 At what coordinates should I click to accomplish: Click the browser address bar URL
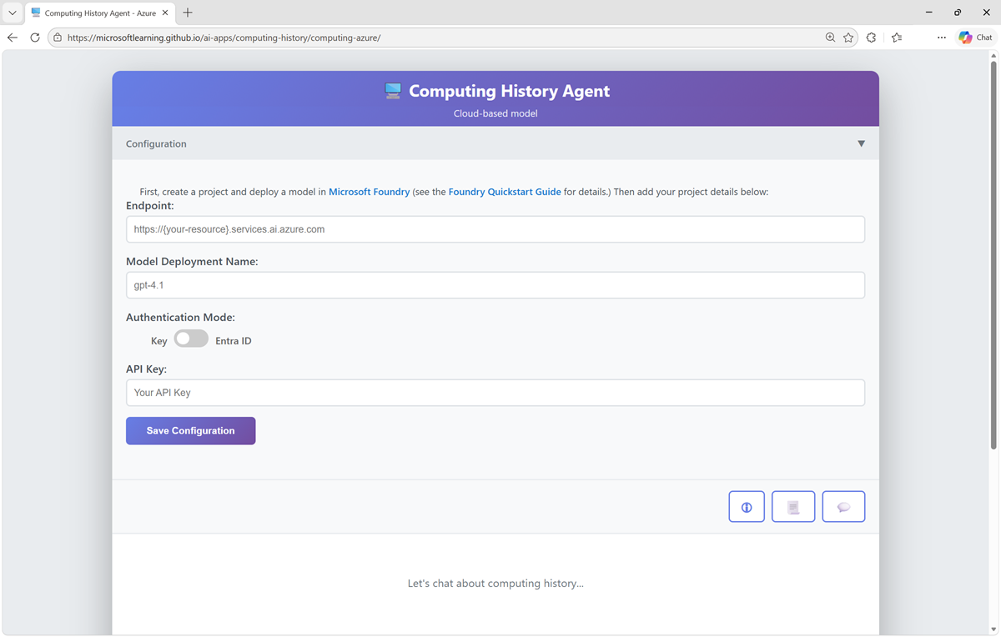(224, 38)
